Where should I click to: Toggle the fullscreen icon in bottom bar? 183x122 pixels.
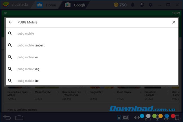point(148,118)
